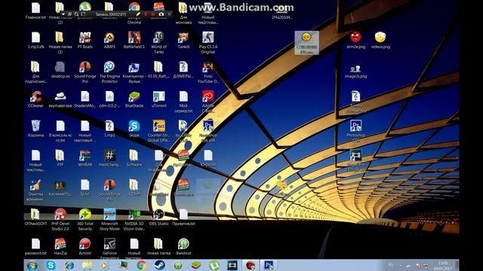
Task: Open the Software folder
Action: coord(134,158)
